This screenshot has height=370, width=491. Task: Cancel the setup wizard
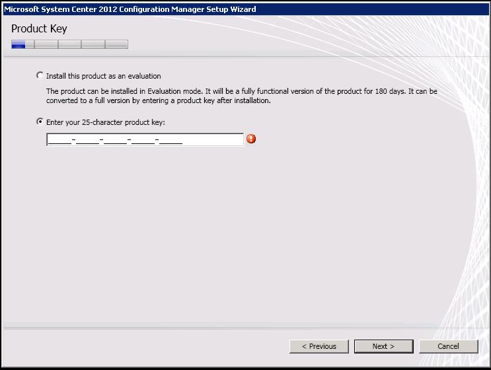(x=449, y=346)
